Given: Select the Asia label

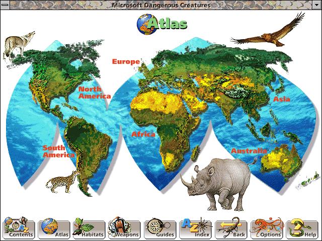Looking at the screenshot, I should click(282, 99).
